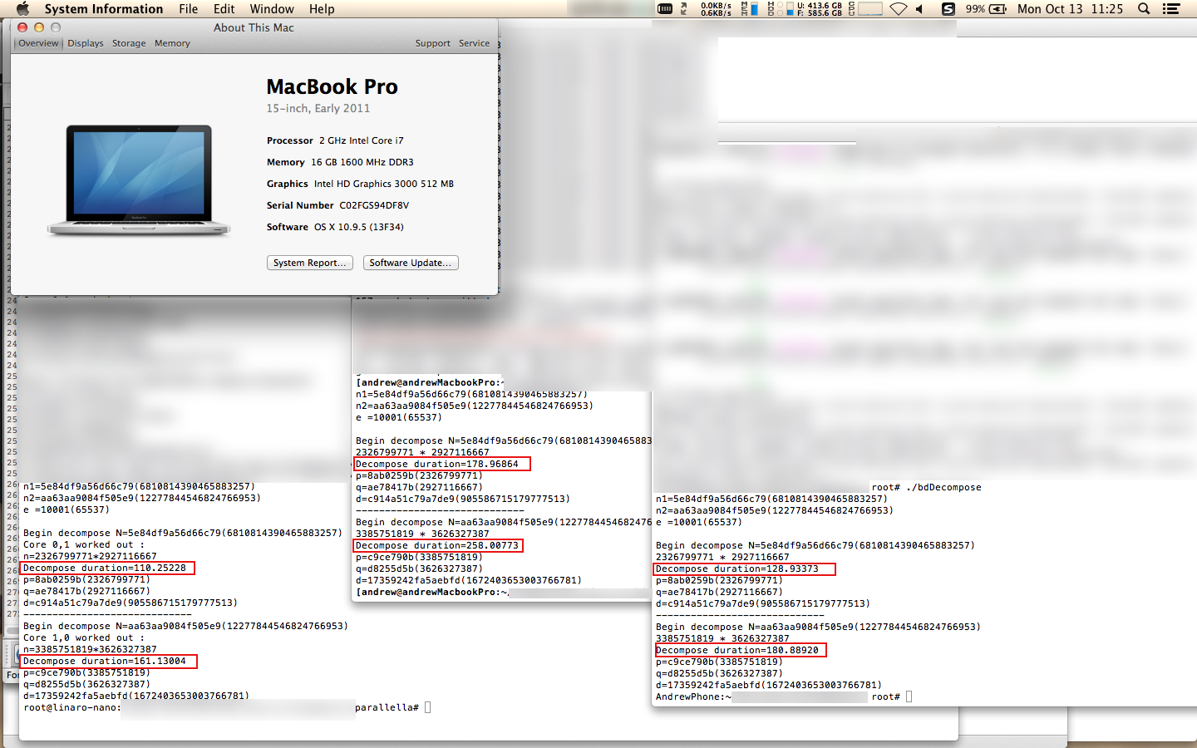Image resolution: width=1197 pixels, height=748 pixels.
Task: Switch to the Memory tab
Action: pos(172,43)
